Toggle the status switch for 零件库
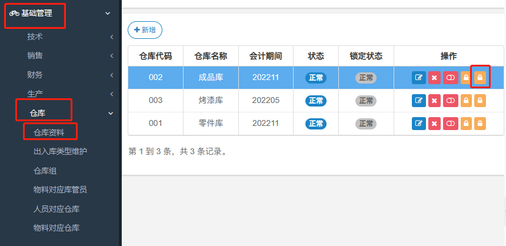 point(450,123)
